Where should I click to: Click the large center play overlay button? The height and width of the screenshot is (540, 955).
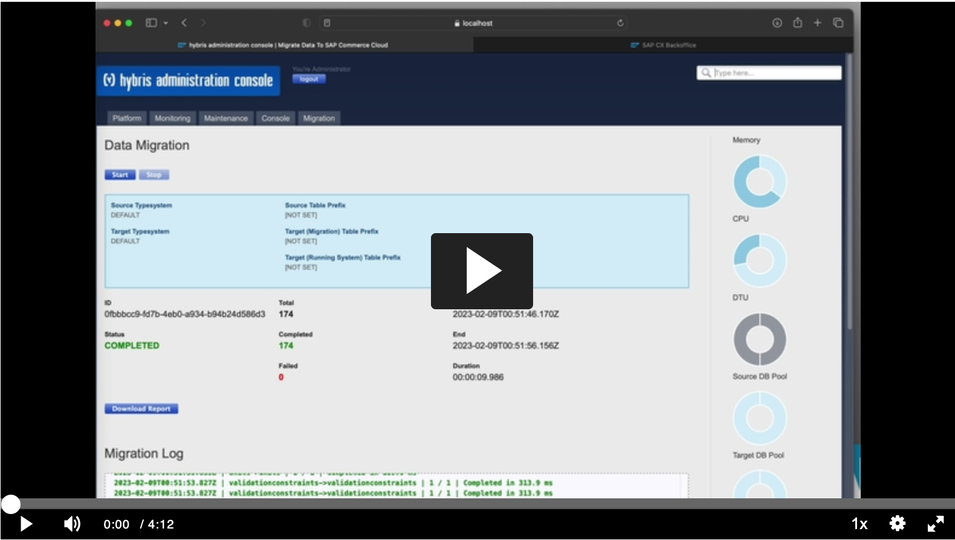tap(482, 271)
